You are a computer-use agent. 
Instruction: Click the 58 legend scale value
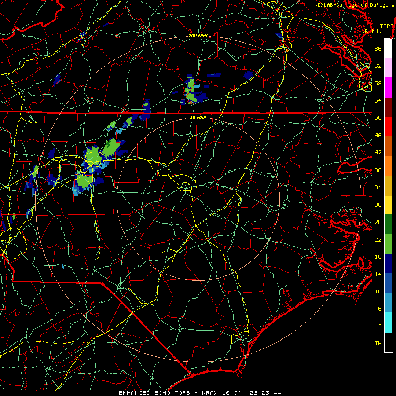point(378,83)
